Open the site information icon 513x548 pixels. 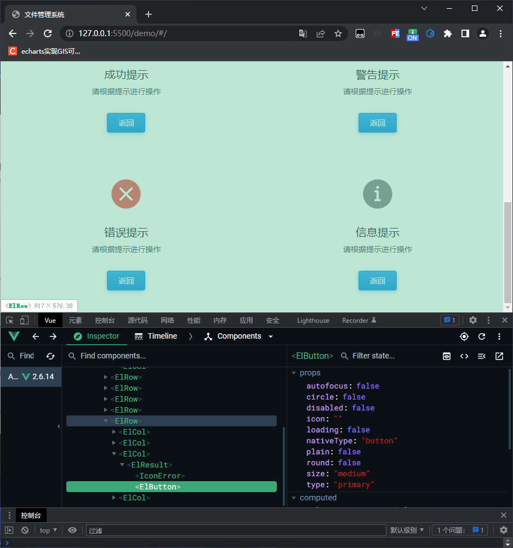70,33
